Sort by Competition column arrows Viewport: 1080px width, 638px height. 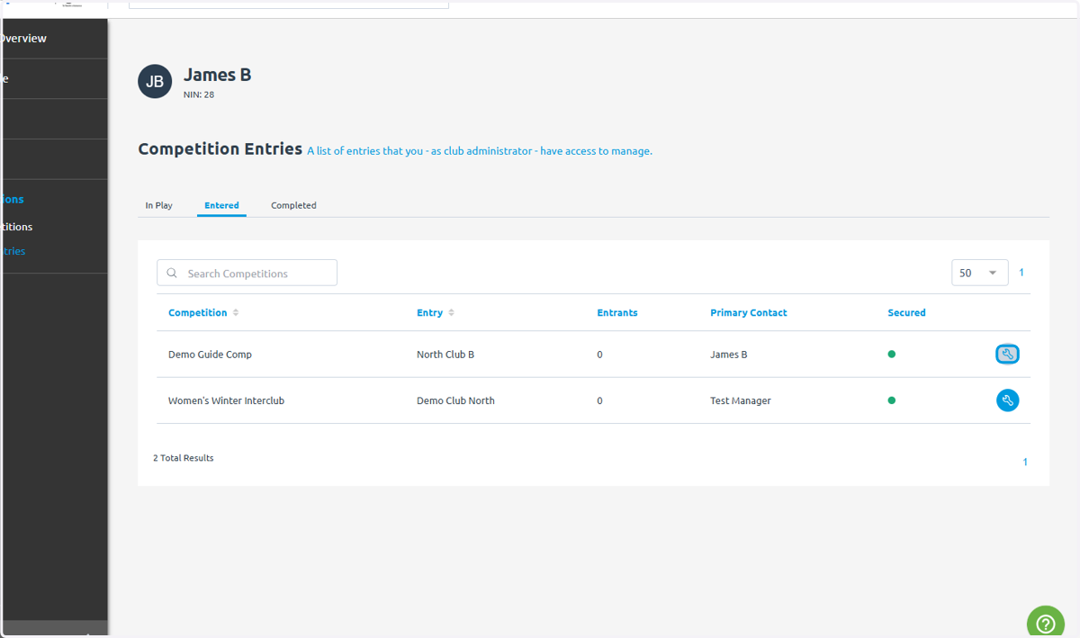(x=236, y=313)
